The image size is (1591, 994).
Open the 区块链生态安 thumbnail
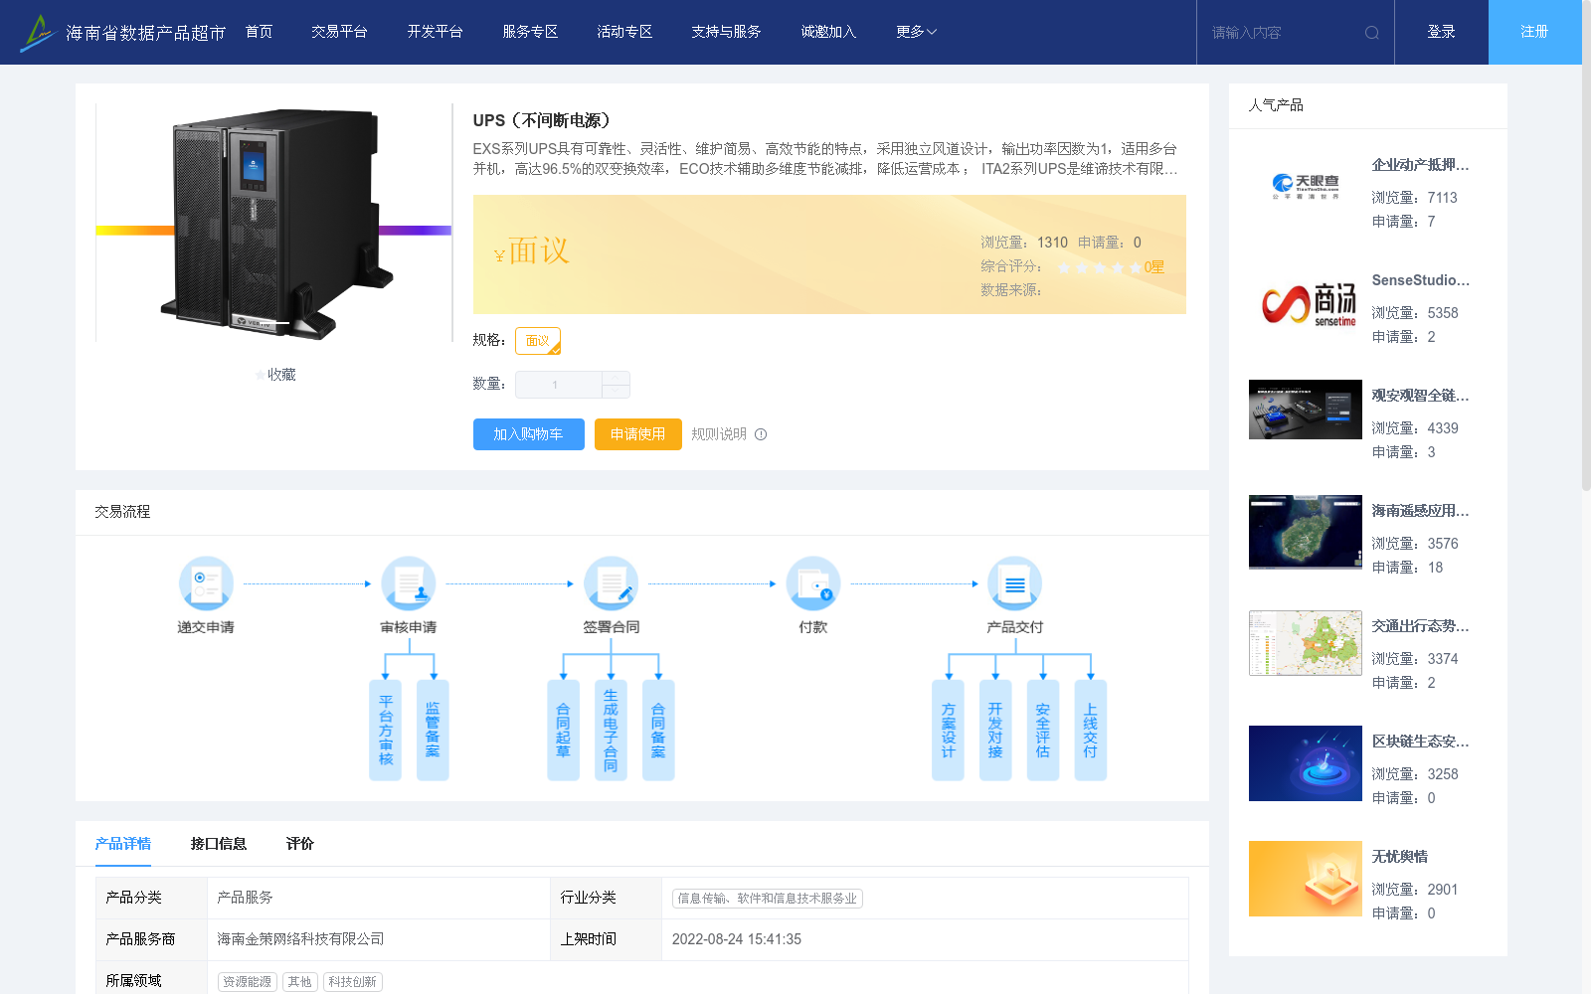1306,763
